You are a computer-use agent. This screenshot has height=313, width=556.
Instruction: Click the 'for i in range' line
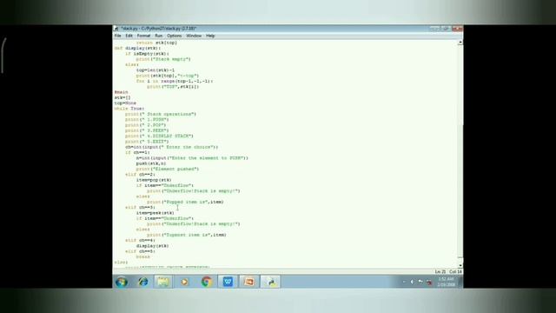pyautogui.click(x=175, y=81)
